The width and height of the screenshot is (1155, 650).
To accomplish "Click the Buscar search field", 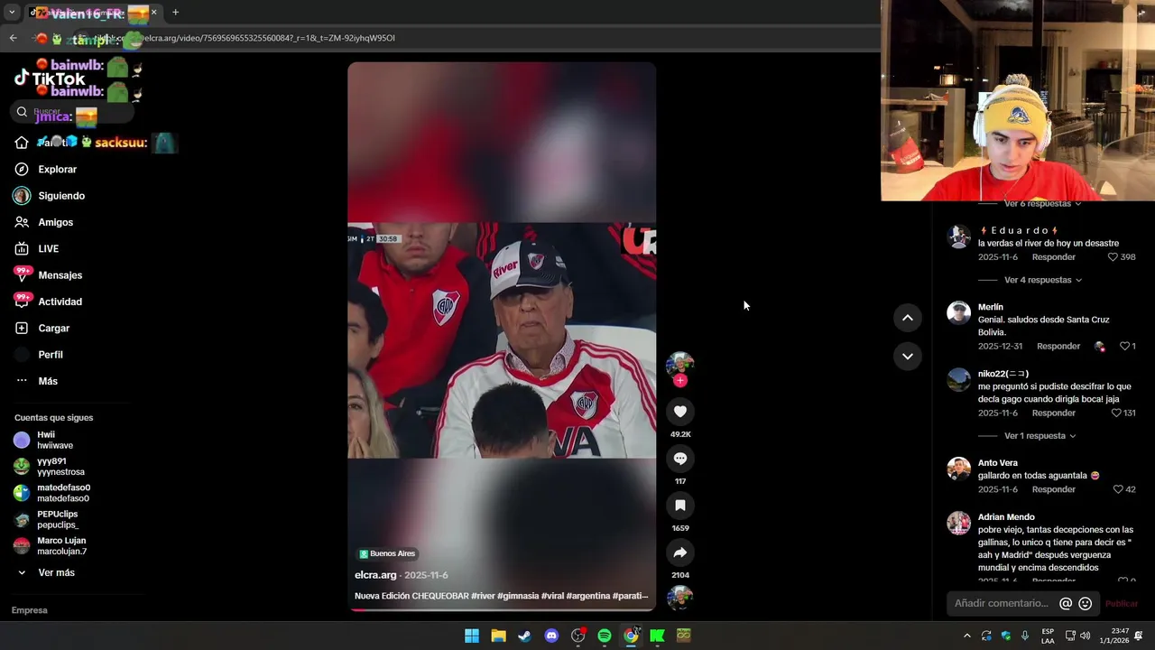I will click(72, 112).
